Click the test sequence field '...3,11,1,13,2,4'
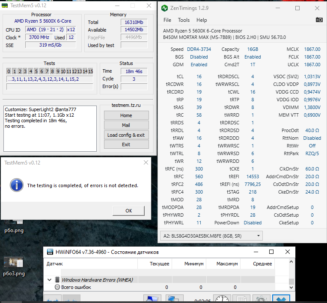 pyautogui.click(x=50, y=79)
